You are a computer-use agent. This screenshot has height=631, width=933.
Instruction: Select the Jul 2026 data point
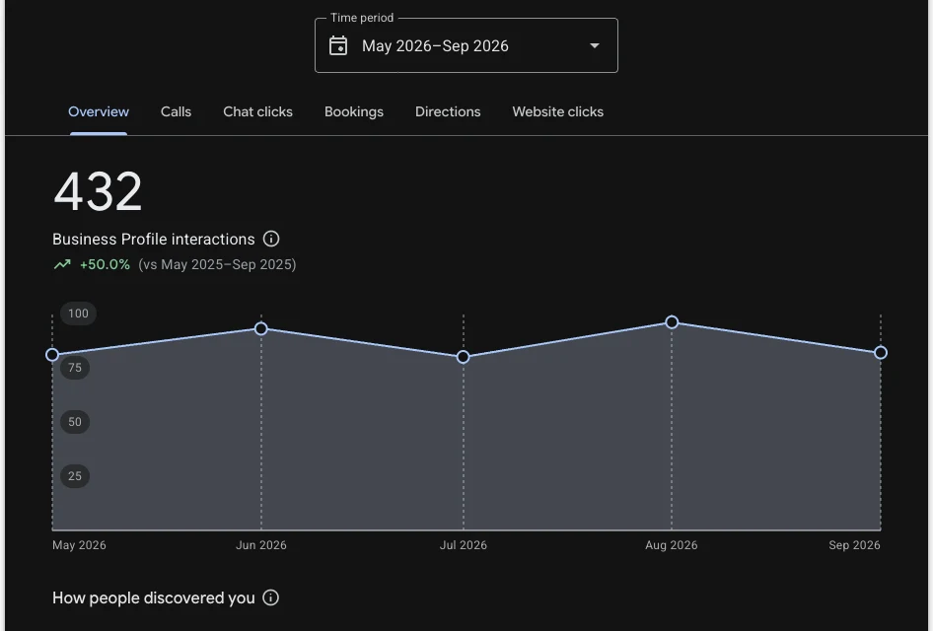point(463,357)
